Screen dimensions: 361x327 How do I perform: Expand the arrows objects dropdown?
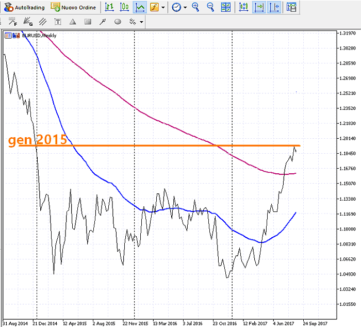tap(141, 22)
